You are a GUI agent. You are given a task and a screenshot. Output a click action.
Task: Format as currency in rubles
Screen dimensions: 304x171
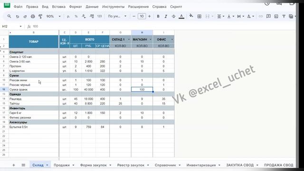click(68, 17)
